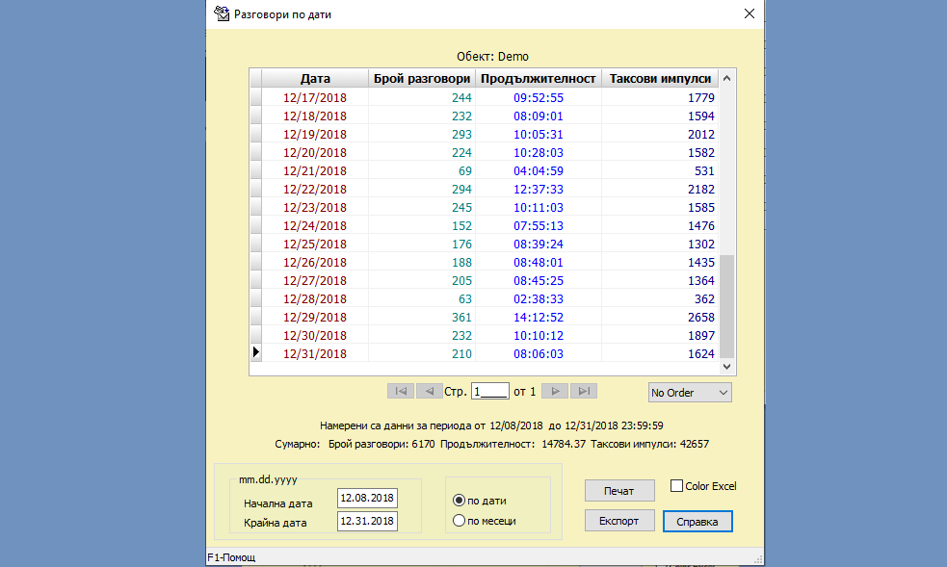Click the Експорт button
This screenshot has width=947, height=567.
coord(619,521)
